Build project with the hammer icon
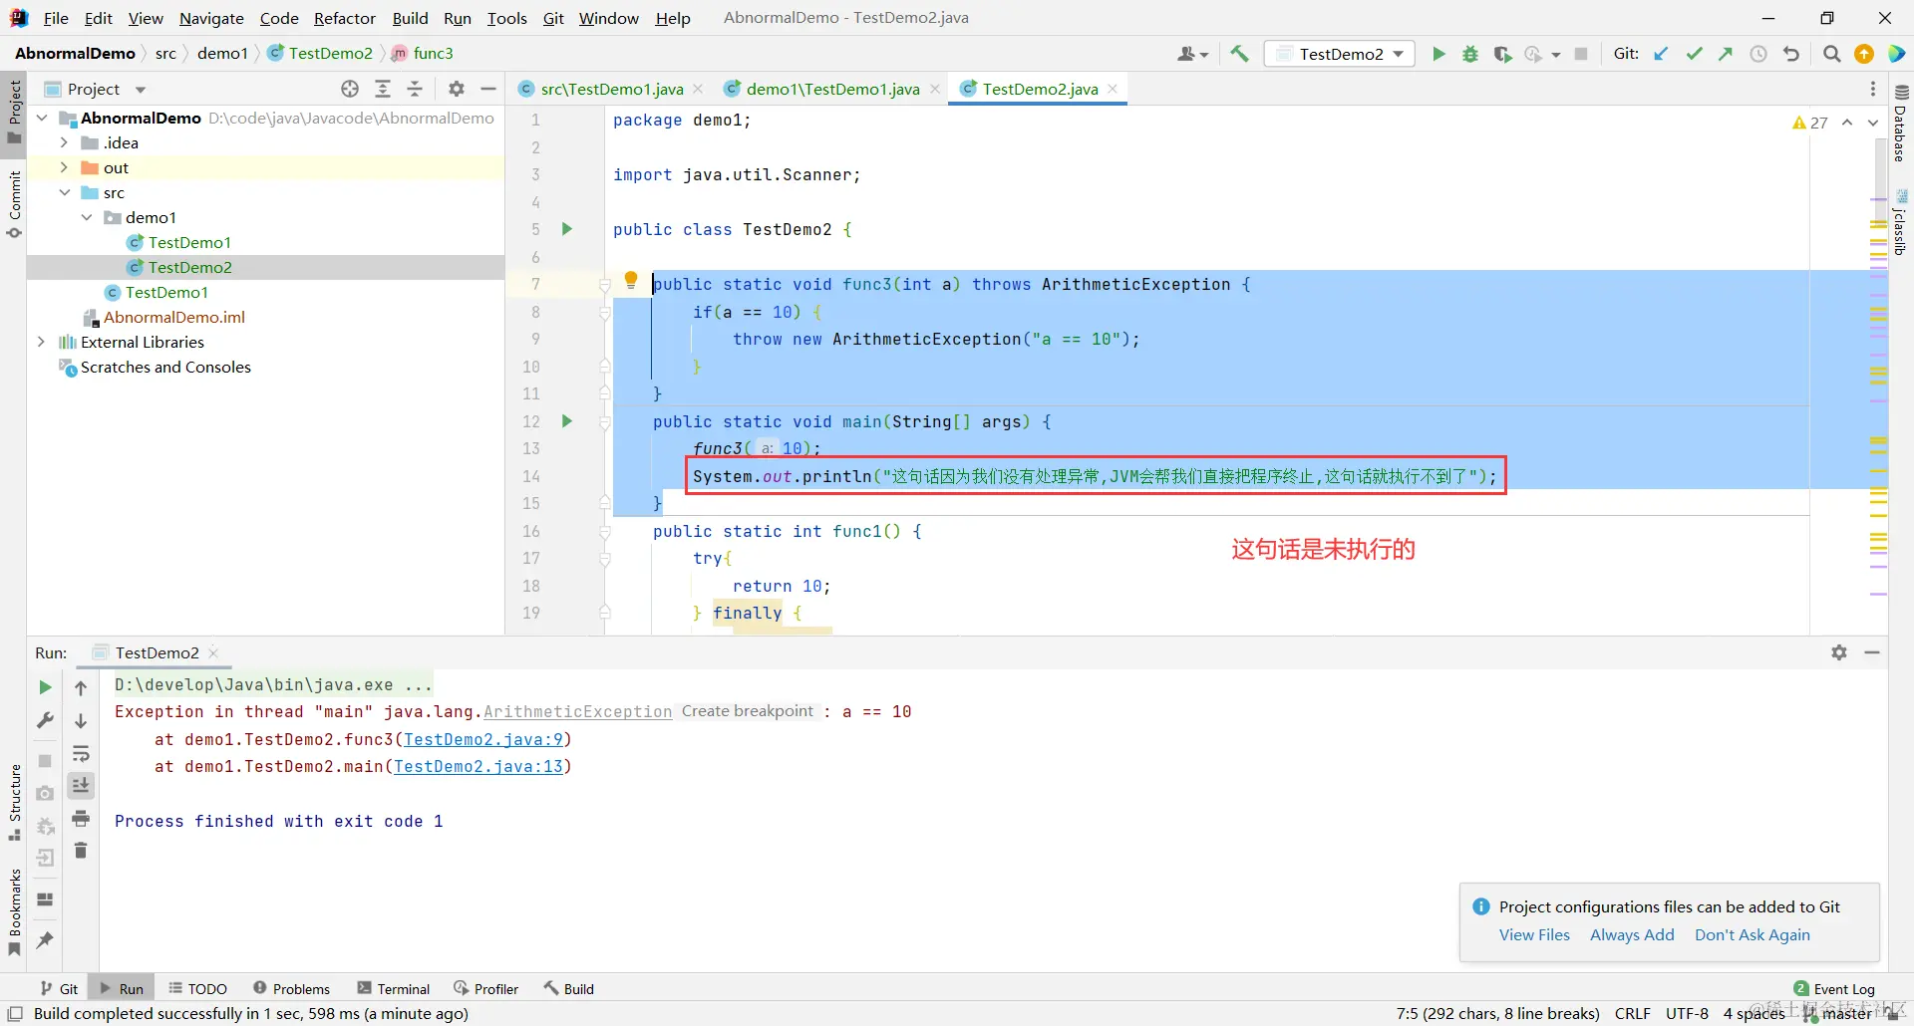 1239,54
